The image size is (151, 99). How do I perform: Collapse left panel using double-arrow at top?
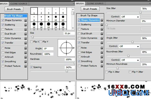(x=72, y=1)
